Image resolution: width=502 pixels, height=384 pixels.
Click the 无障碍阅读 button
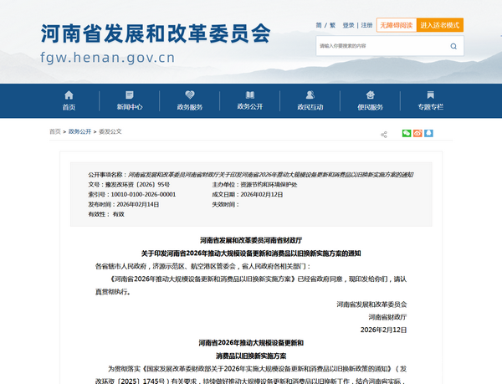tap(396, 26)
